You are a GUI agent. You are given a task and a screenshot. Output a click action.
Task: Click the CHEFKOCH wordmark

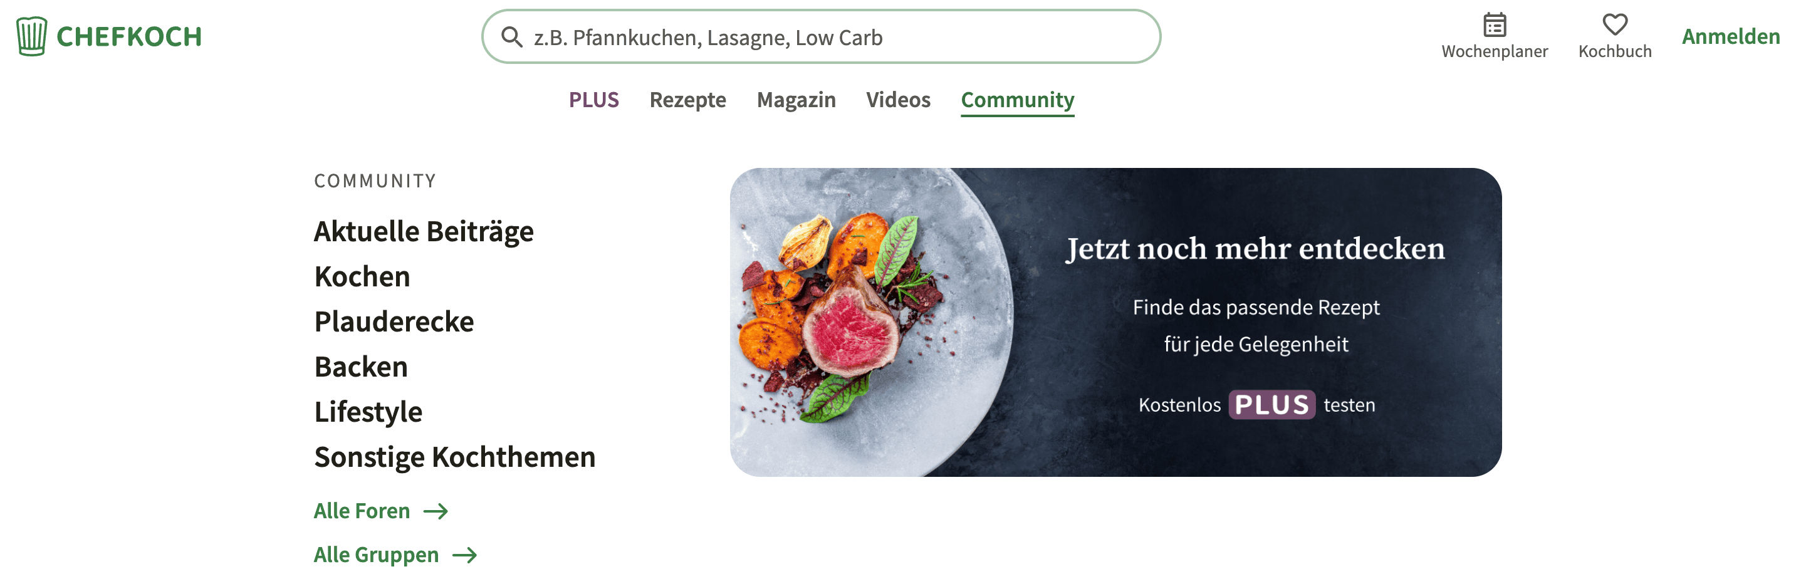click(129, 36)
